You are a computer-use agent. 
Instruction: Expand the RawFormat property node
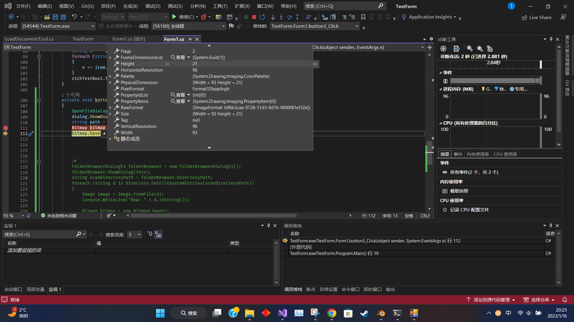(x=110, y=107)
